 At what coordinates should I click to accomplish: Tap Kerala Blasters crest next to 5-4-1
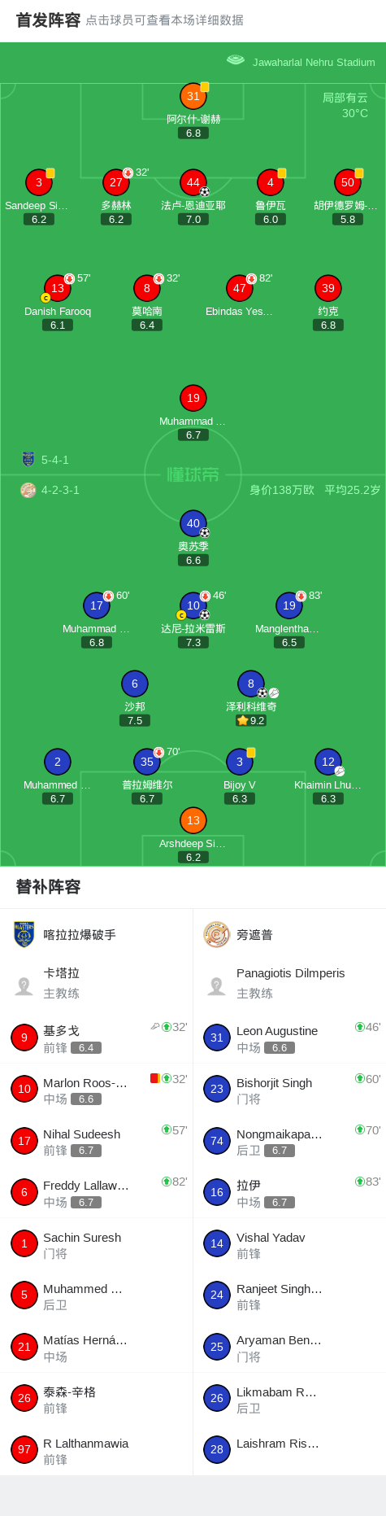pos(28,459)
